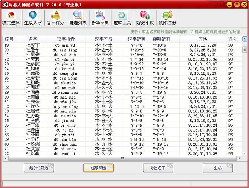
Task: Click the vertical scrollbar down arrow
Action: pyautogui.click(x=244, y=153)
